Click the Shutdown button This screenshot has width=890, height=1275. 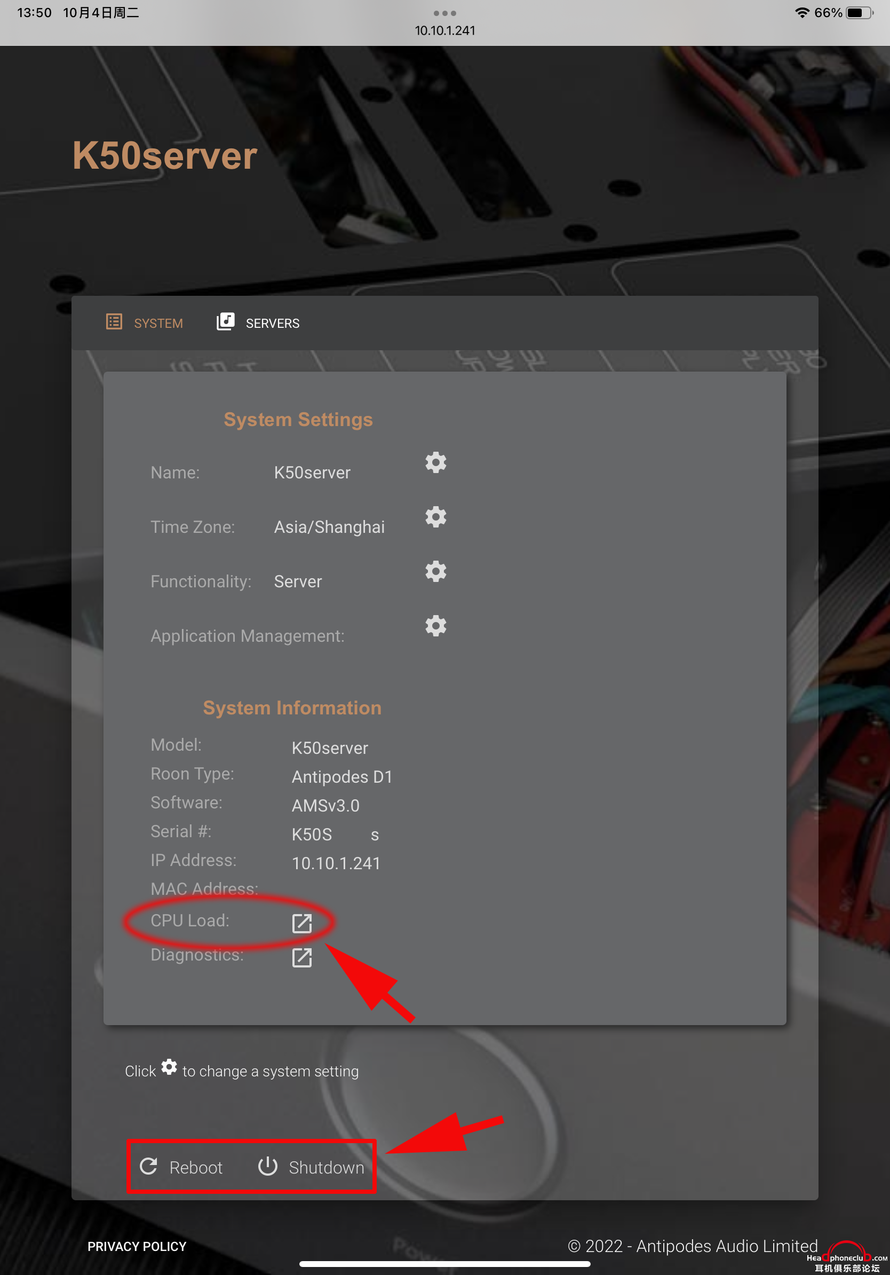coord(311,1167)
